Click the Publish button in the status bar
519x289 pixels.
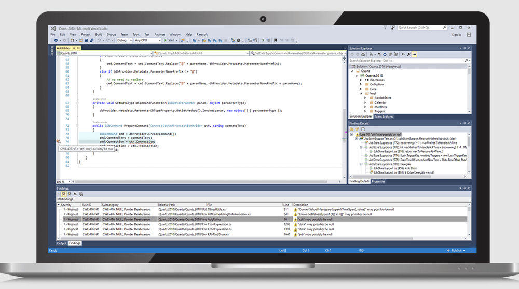(456, 251)
